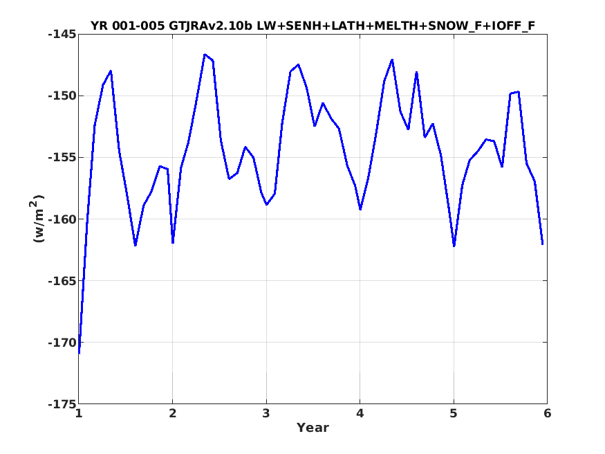Click the highest peak of the blue line in year 2

coord(205,55)
